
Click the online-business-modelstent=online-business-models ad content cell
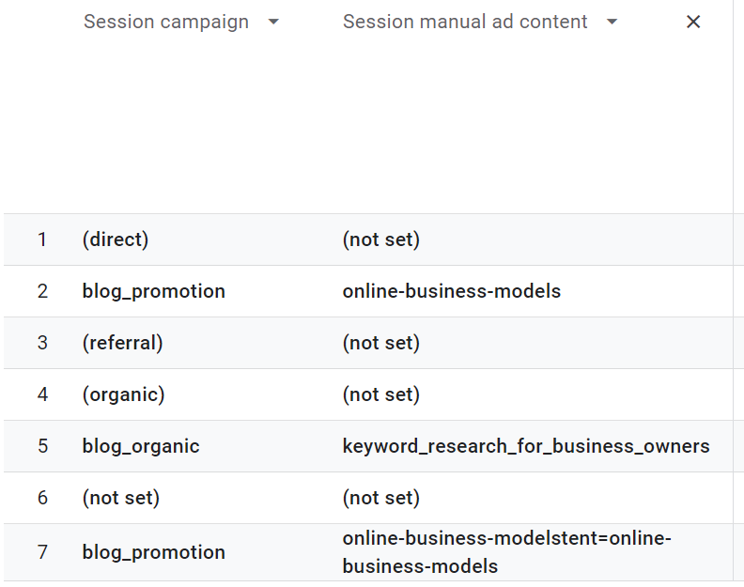point(507,552)
